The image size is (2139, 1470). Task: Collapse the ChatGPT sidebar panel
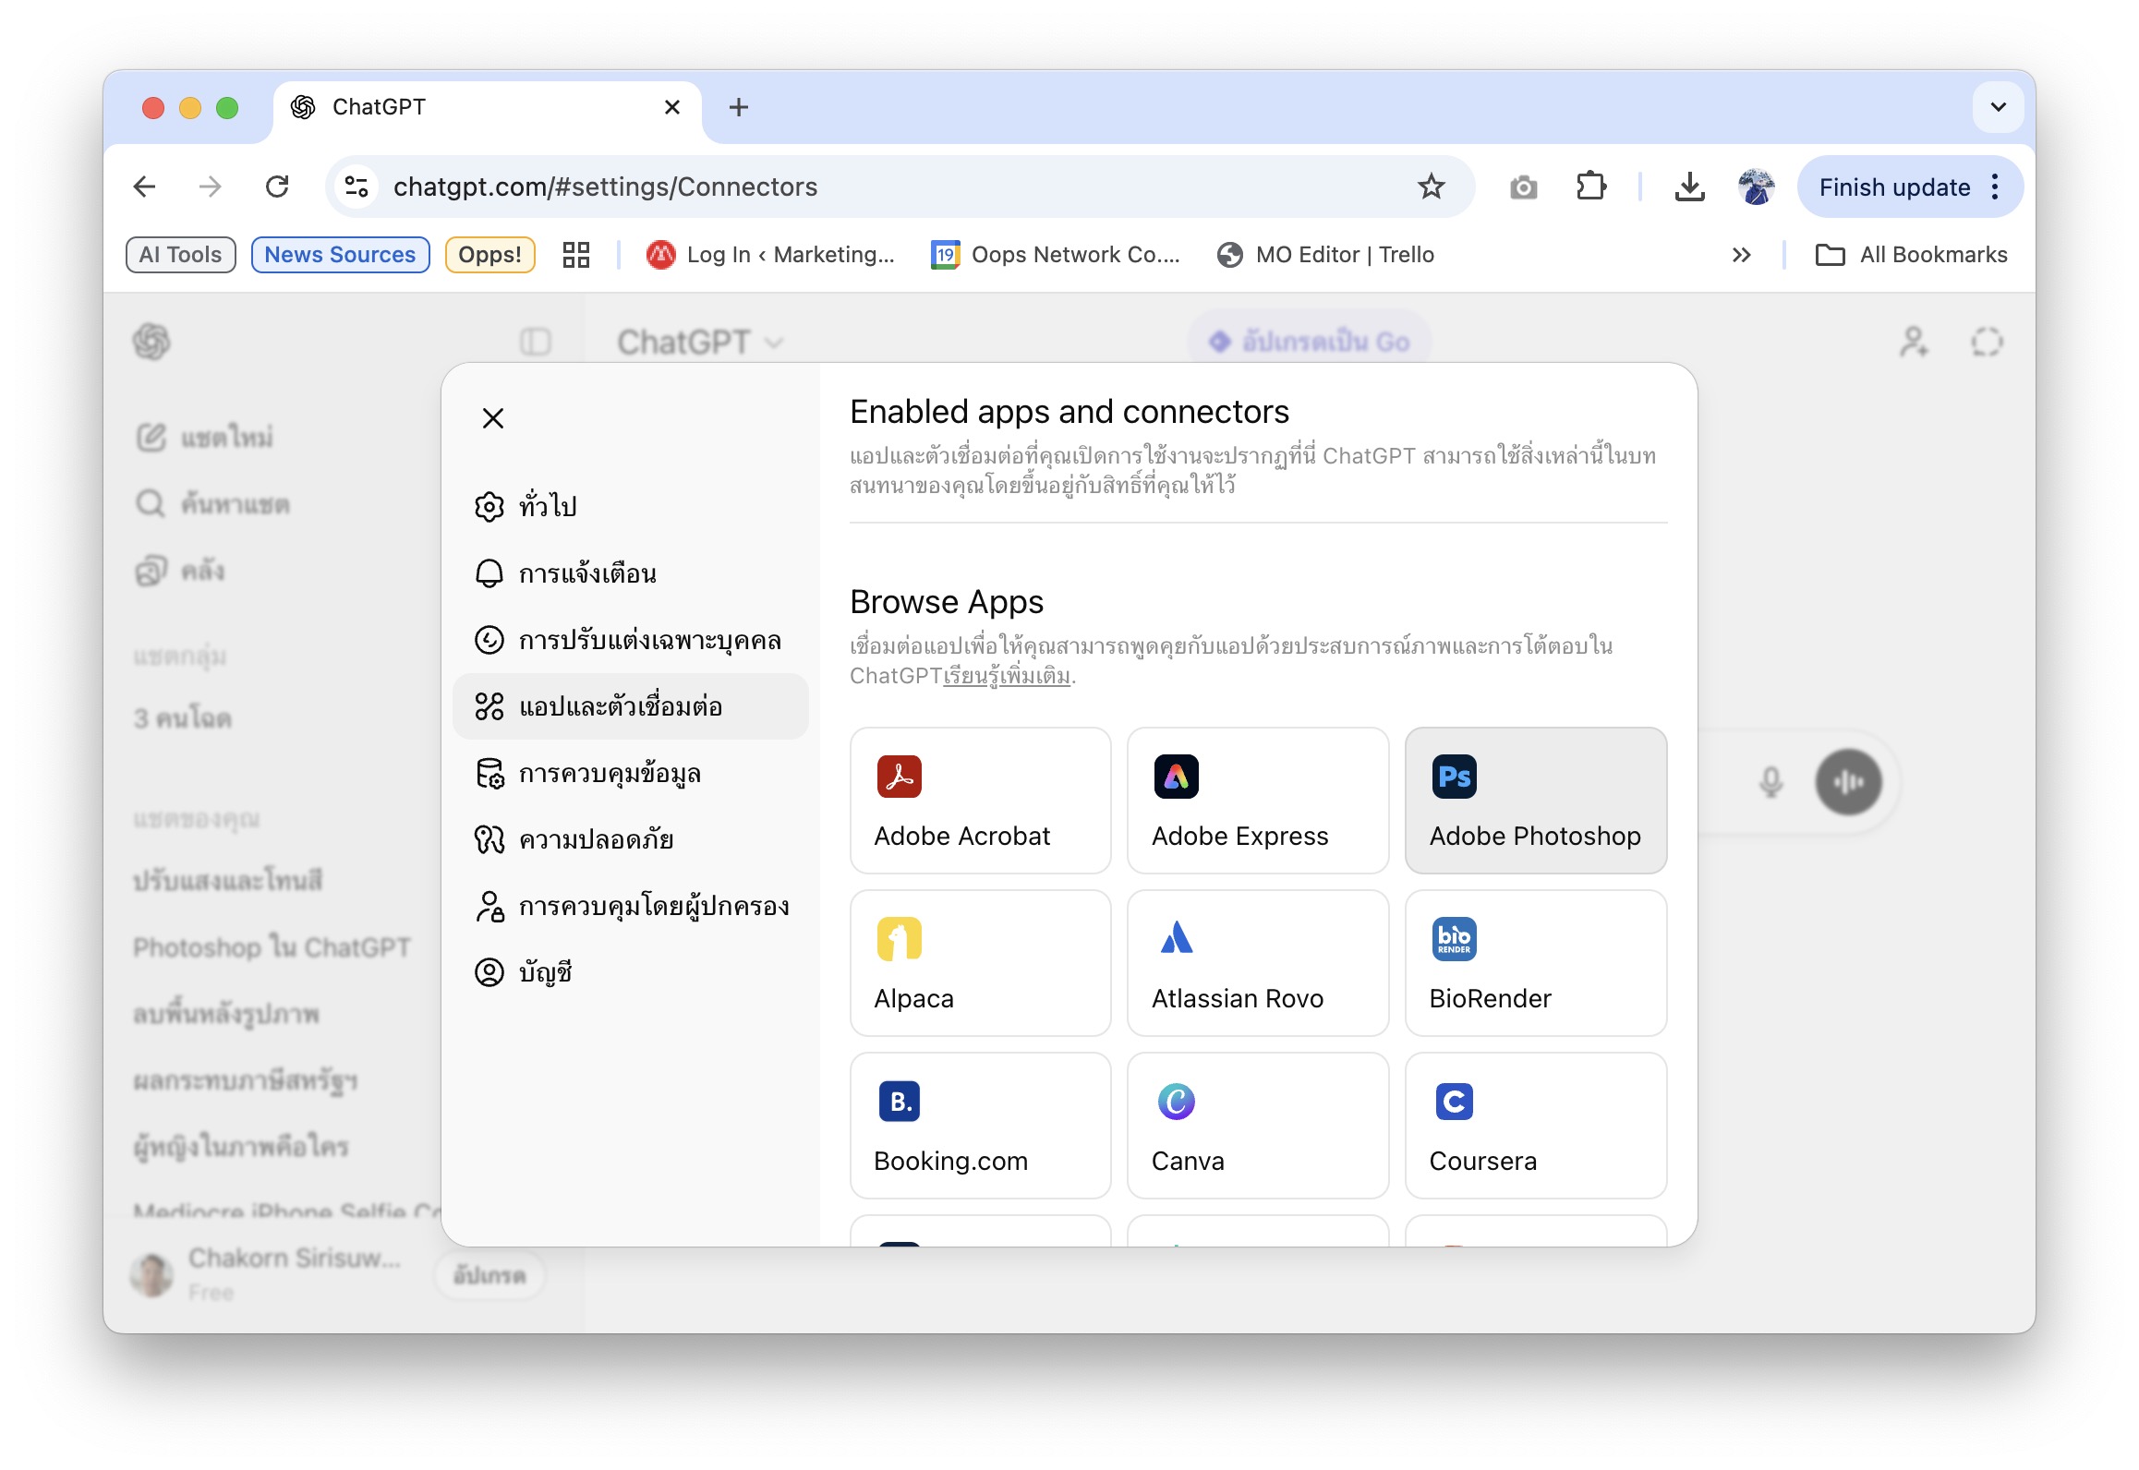pyautogui.click(x=536, y=343)
